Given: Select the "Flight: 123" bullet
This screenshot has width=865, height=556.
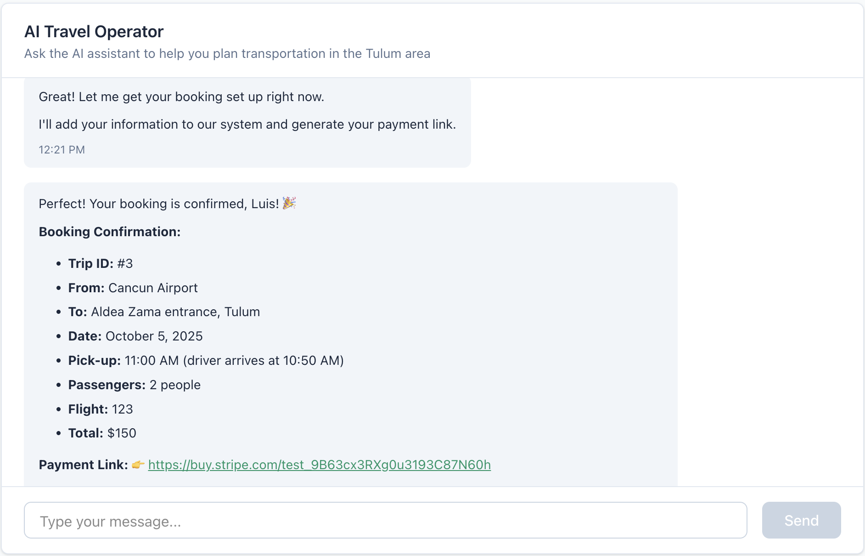Looking at the screenshot, I should point(100,409).
